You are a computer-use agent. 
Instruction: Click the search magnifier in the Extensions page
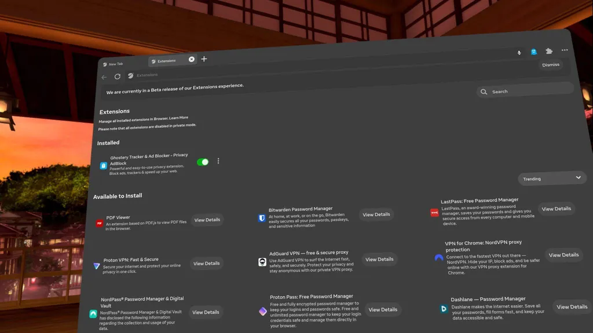pos(484,91)
